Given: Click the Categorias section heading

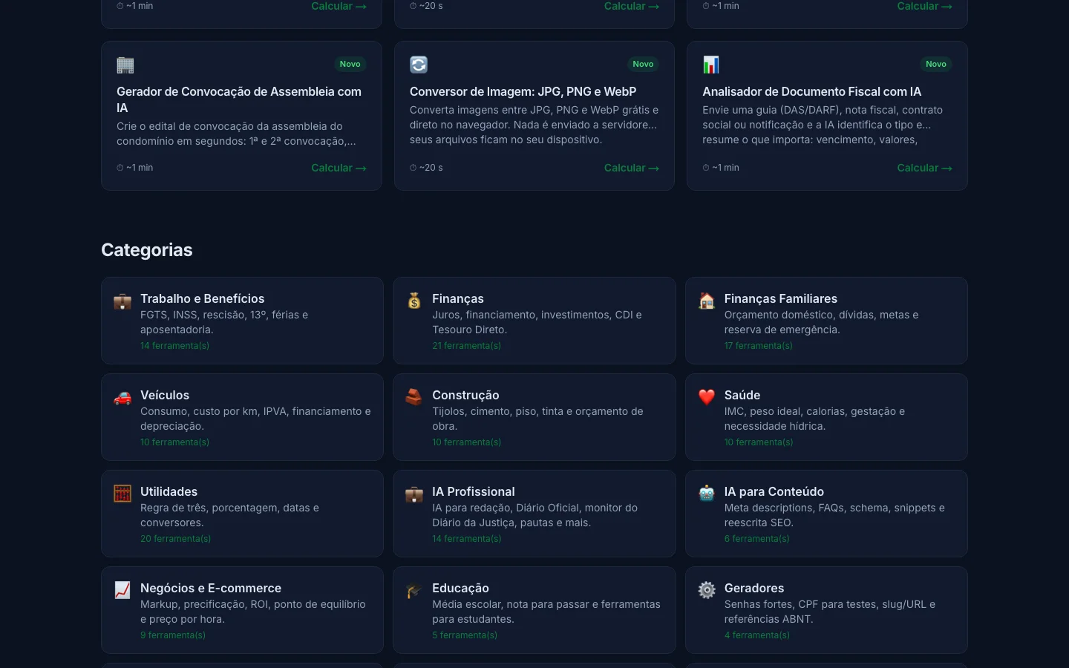Looking at the screenshot, I should click(146, 250).
